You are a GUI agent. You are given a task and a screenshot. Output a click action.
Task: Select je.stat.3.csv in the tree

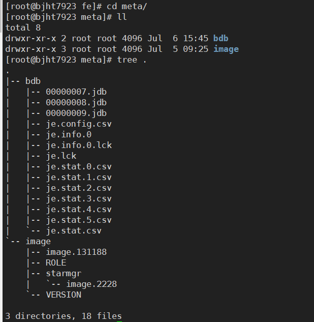tap(79, 198)
